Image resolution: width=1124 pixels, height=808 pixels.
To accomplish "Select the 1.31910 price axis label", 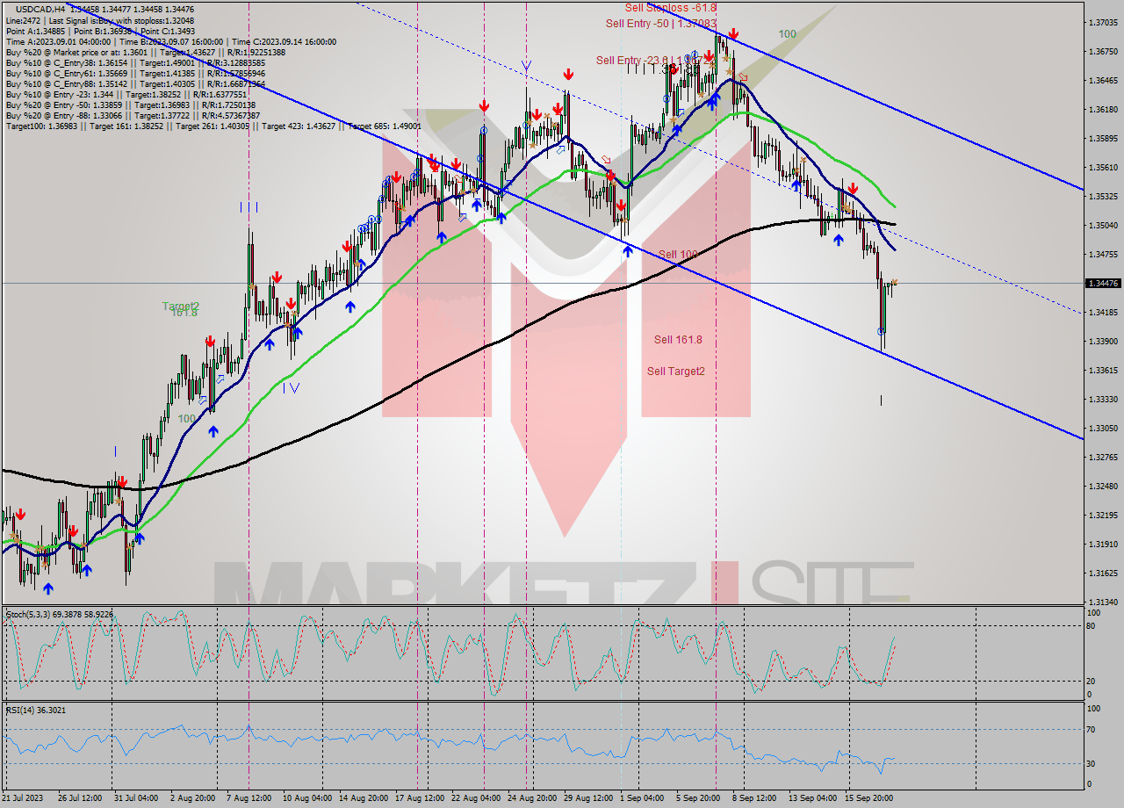I will [x=1102, y=544].
